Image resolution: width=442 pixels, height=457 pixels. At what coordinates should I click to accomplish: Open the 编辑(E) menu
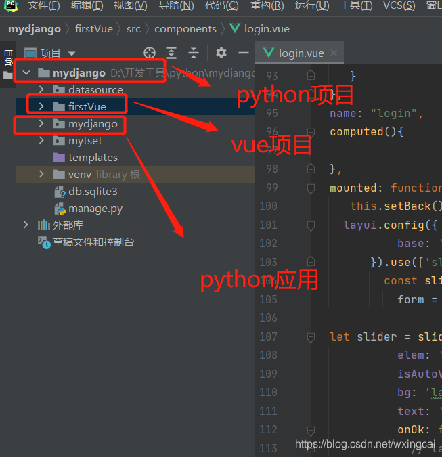pos(87,5)
